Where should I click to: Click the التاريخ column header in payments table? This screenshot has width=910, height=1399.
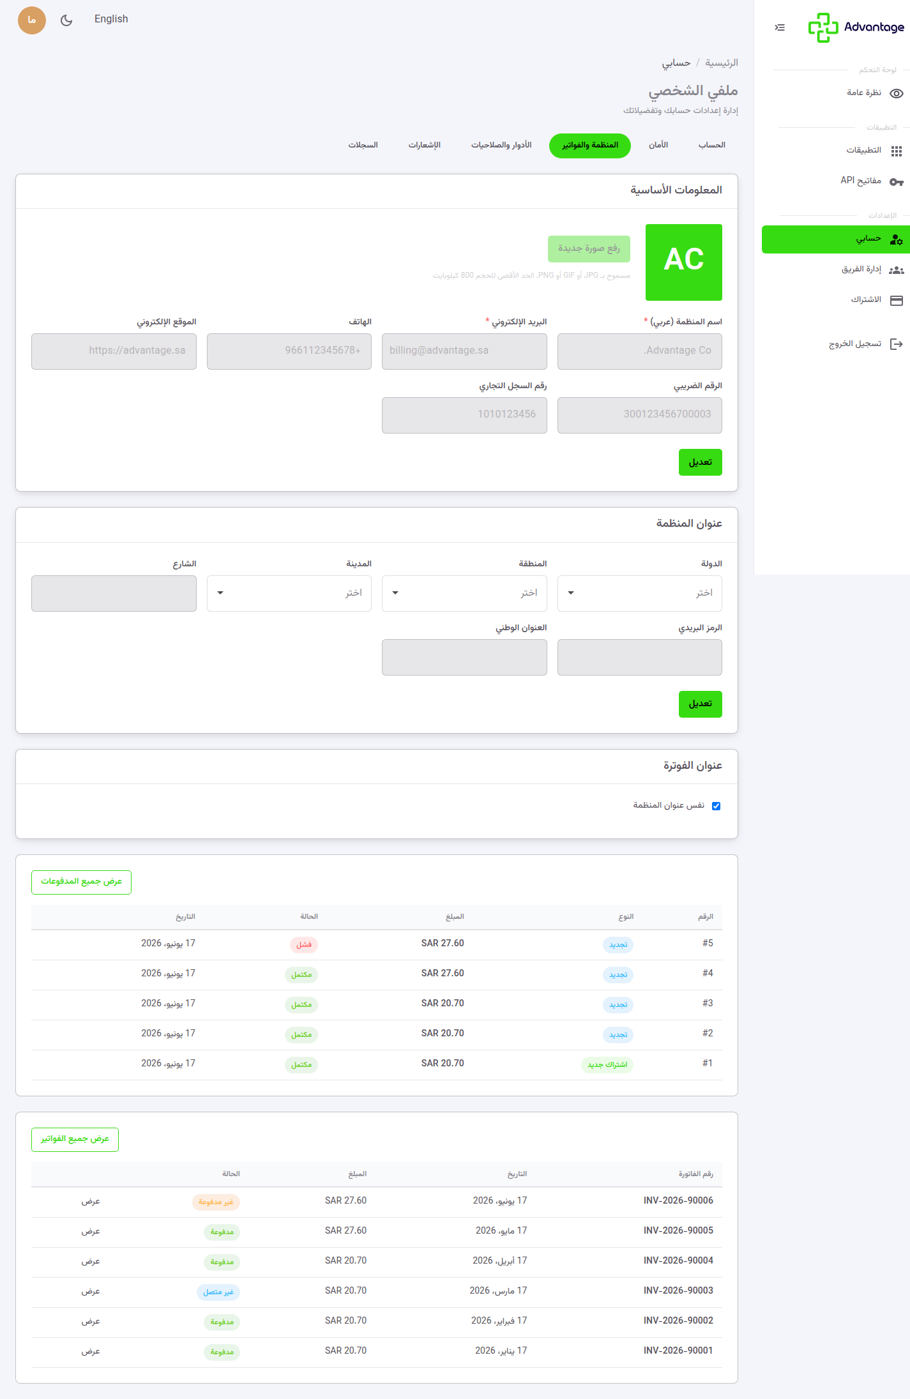point(185,917)
